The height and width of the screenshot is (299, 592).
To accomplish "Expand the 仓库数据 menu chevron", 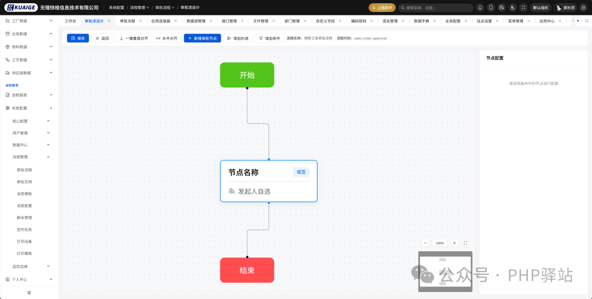I will 51,33.
